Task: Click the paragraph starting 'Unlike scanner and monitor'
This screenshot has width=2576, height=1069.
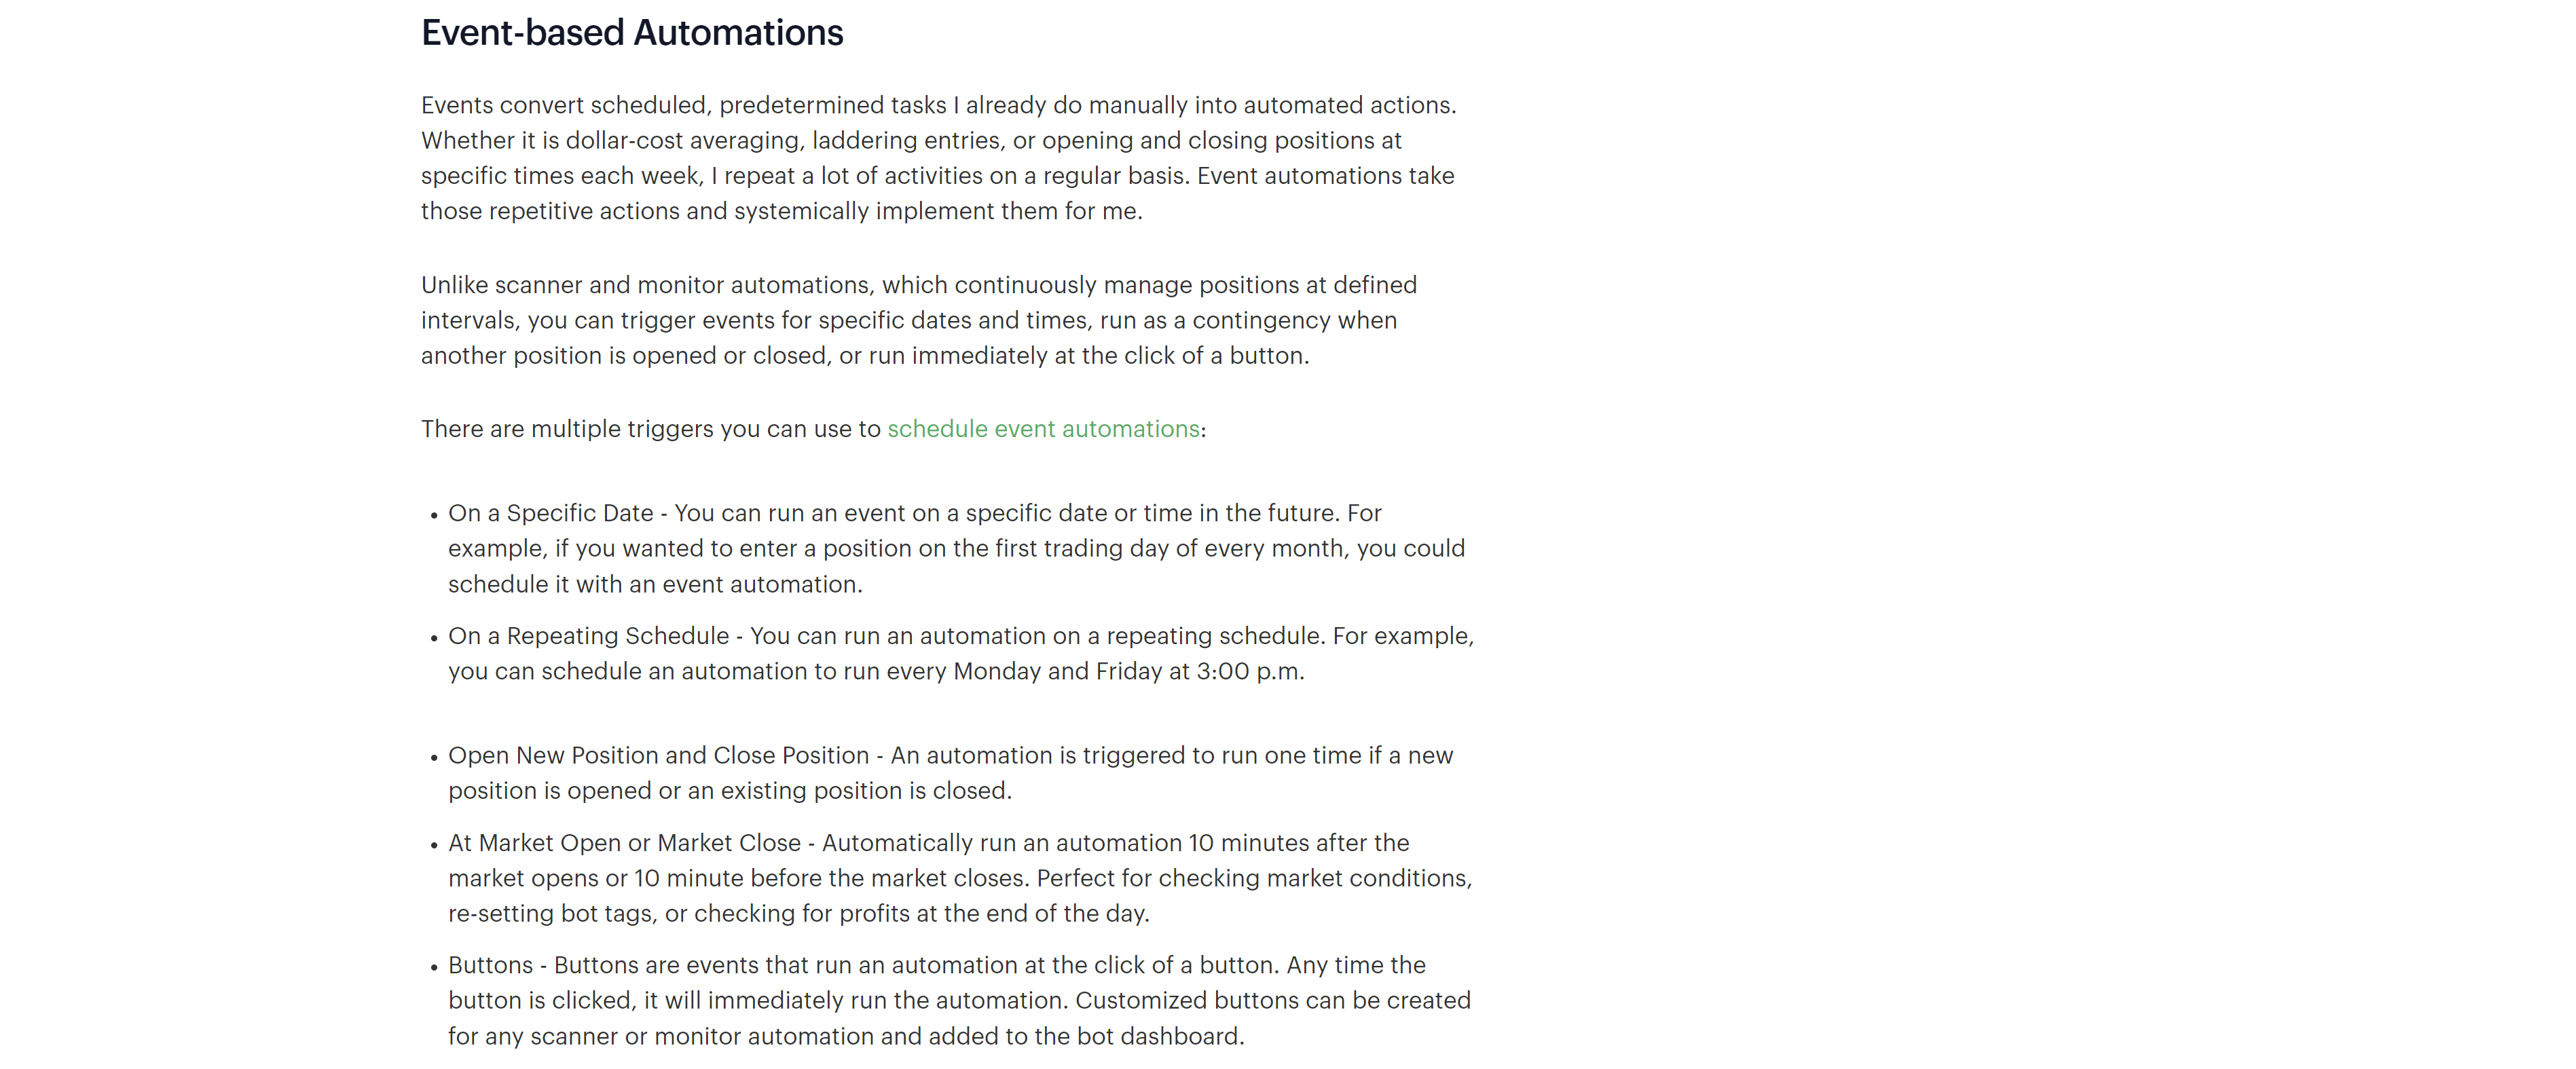Action: 918,320
